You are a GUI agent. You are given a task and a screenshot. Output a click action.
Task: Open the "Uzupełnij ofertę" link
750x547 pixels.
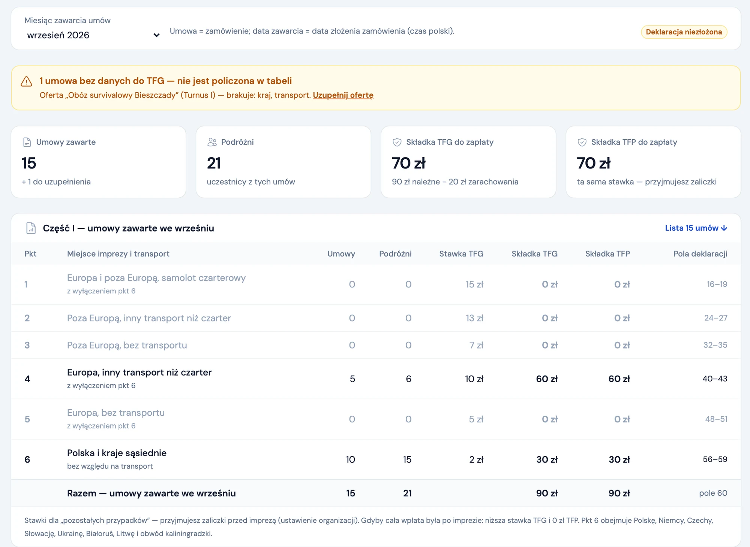tap(343, 95)
